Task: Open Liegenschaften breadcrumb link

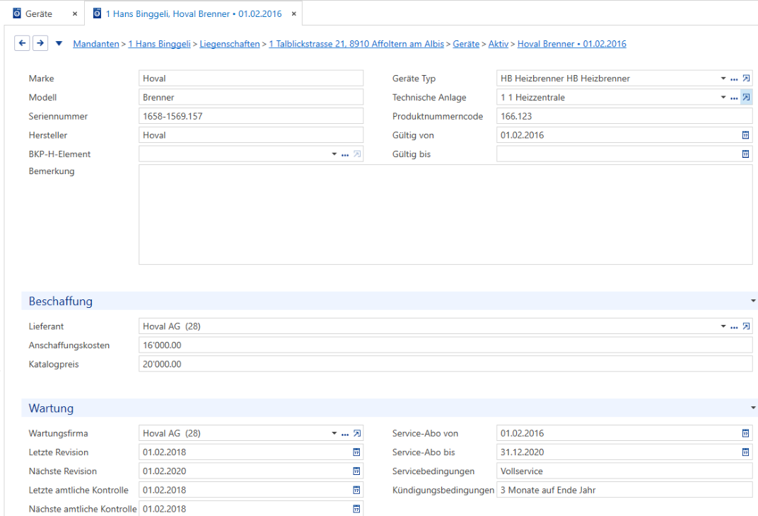Action: (x=230, y=44)
